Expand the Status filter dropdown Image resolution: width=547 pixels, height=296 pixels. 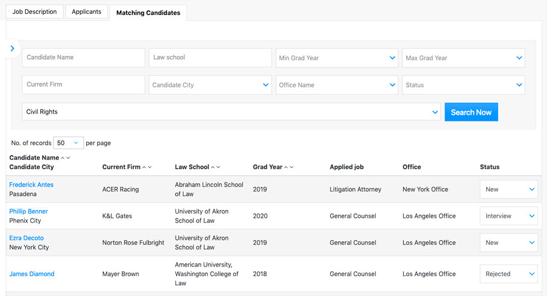click(x=463, y=85)
